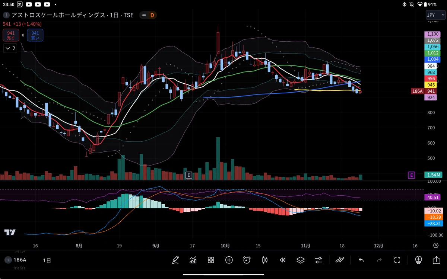
Task: Click the 941 sell button
Action: tap(11, 35)
